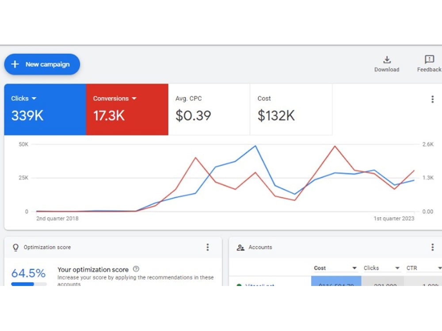Click the 64.5% optimization score value
Viewport: 442px width, 331px height.
coord(28,273)
